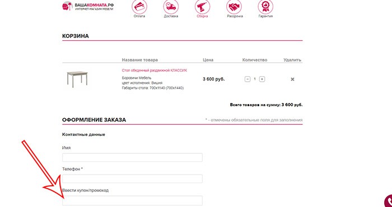Click the Оплата menu label
This screenshot has width=392, height=207.
tap(139, 16)
